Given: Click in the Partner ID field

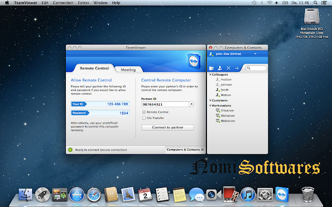Looking at the screenshot, I should point(165,104).
